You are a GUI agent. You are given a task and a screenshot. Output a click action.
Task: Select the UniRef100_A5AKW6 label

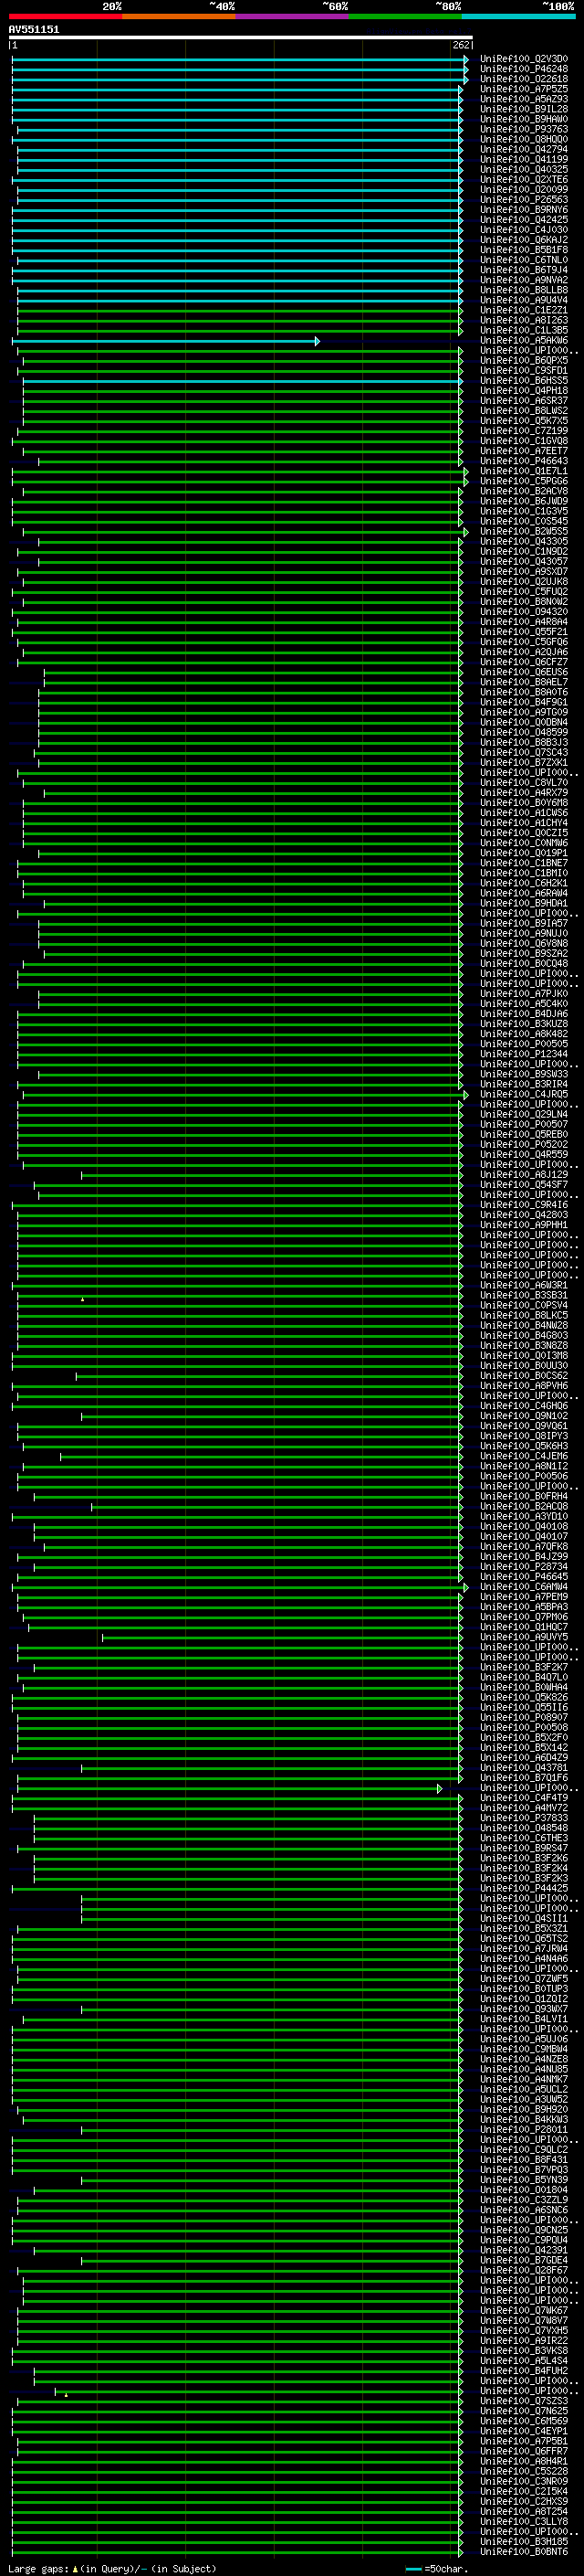click(524, 341)
